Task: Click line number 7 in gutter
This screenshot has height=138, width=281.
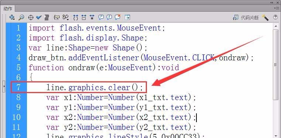Action: click(18, 87)
